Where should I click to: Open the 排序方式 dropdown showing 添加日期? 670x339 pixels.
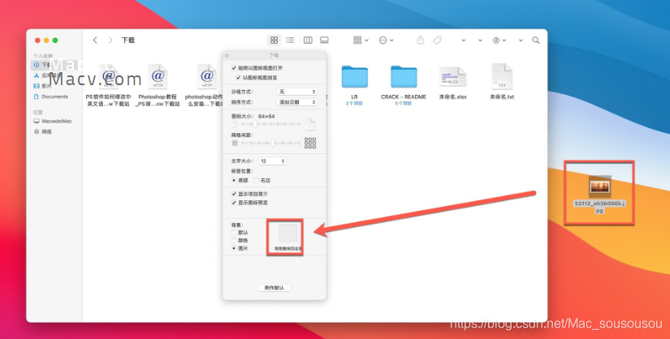coord(297,102)
